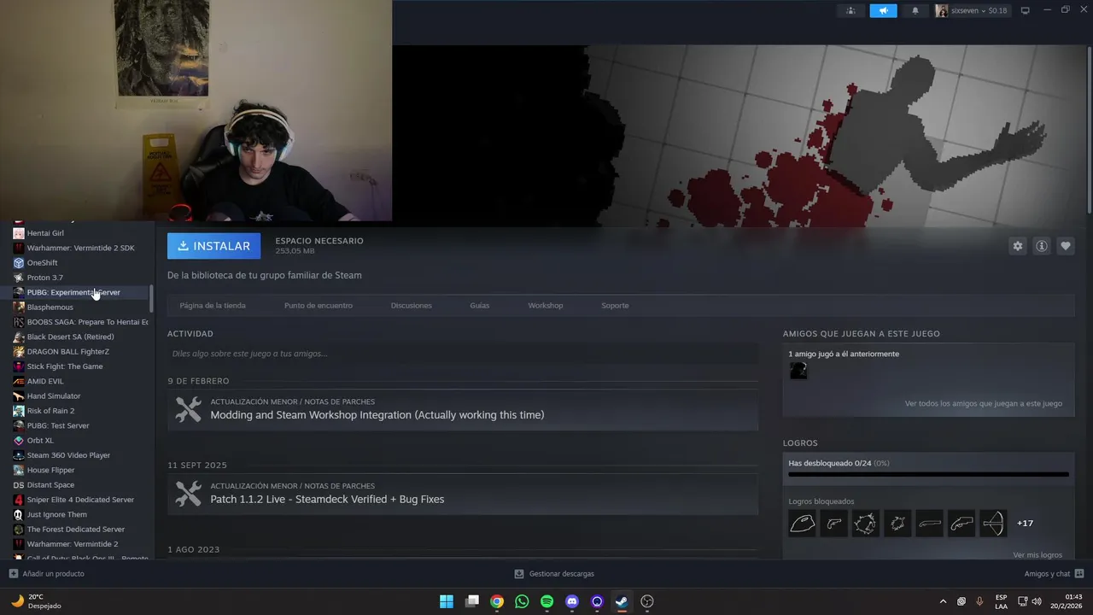Open the friends group icon in top bar

[850, 11]
